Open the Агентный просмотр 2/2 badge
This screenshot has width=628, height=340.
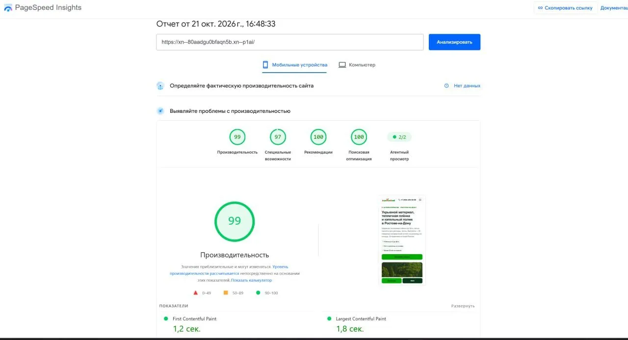399,137
